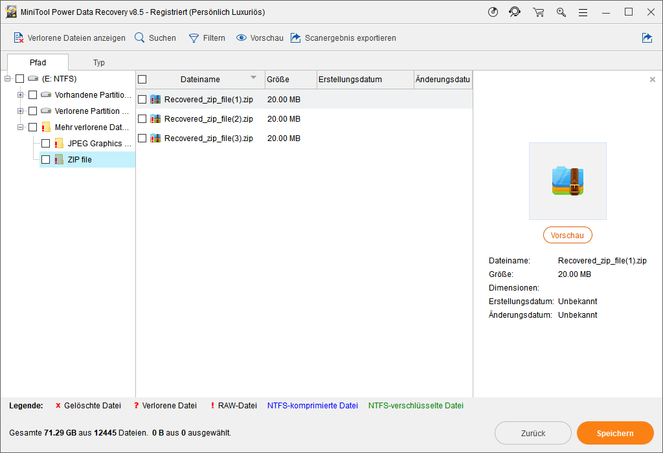
Task: Click the RAW-Datei legend entry
Action: [234, 405]
